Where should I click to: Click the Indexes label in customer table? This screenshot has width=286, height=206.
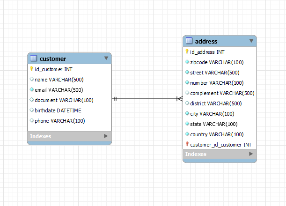(x=41, y=136)
